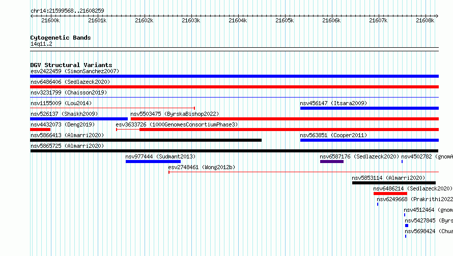Open nsv977444 (Sudmant2013) label
Image resolution: width=453 pixels, height=256 pixels.
160,156
